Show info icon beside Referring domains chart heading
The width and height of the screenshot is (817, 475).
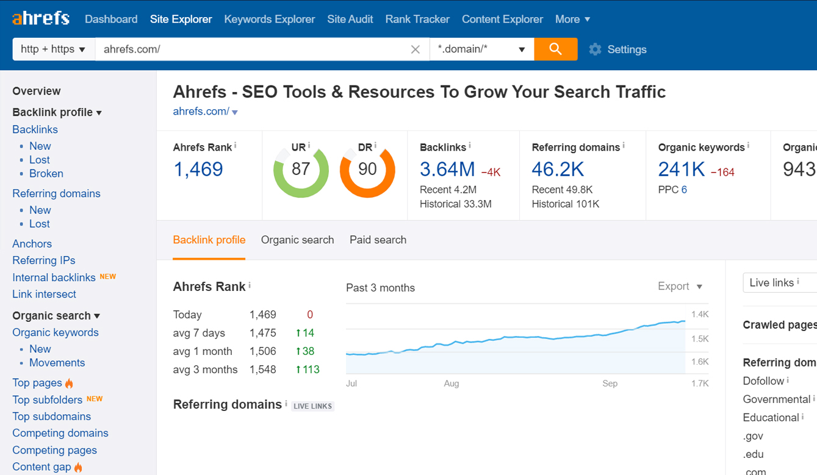[286, 403]
